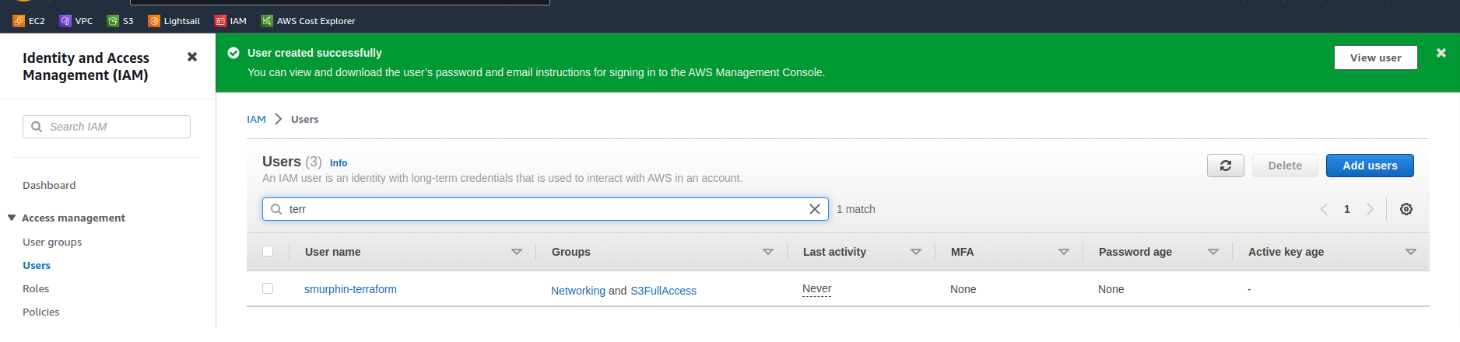Click the View user button
The image size is (1460, 342).
tap(1375, 58)
